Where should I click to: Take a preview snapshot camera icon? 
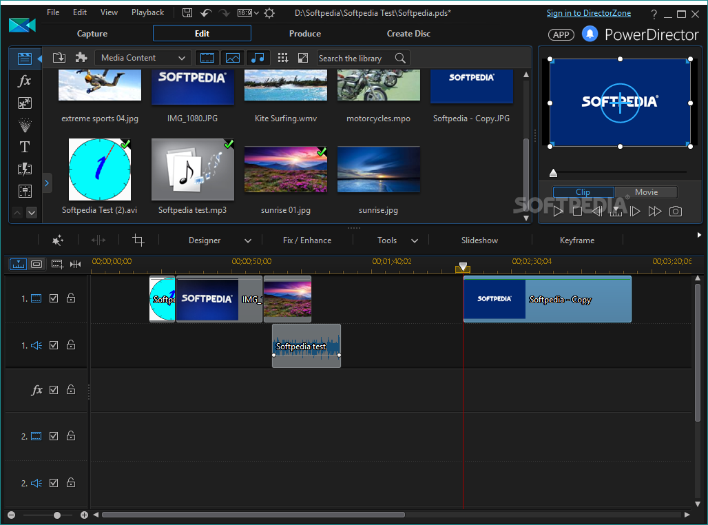coord(675,211)
